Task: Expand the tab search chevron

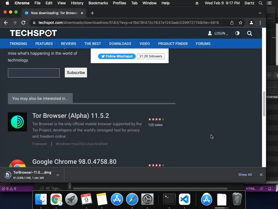Action: 260,13
